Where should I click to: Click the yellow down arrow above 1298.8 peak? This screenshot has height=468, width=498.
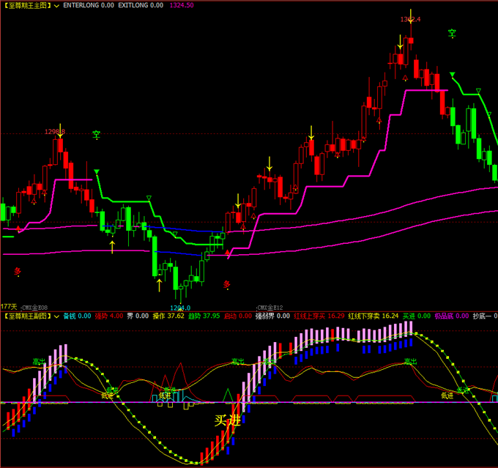coord(60,130)
